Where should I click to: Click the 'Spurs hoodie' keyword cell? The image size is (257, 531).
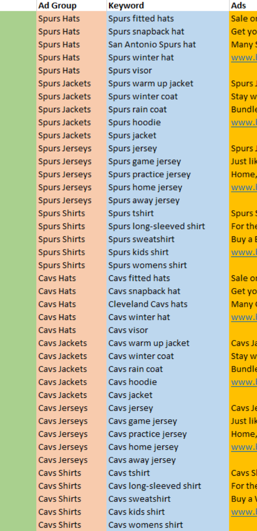click(x=168, y=122)
